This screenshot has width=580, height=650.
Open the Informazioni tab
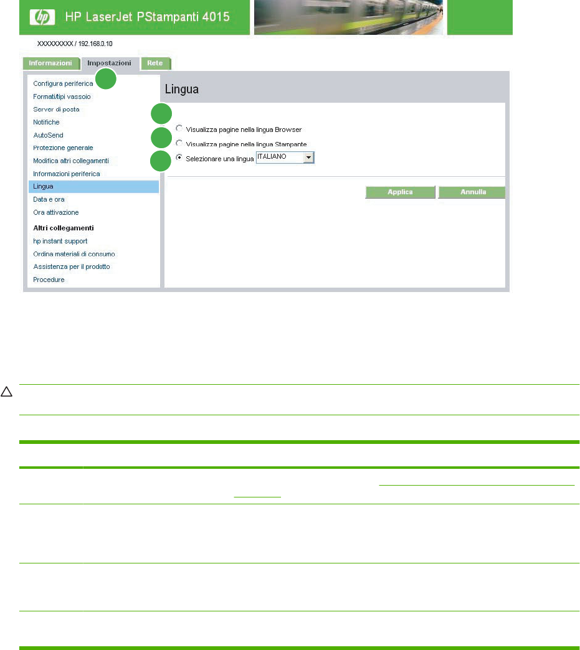50,63
